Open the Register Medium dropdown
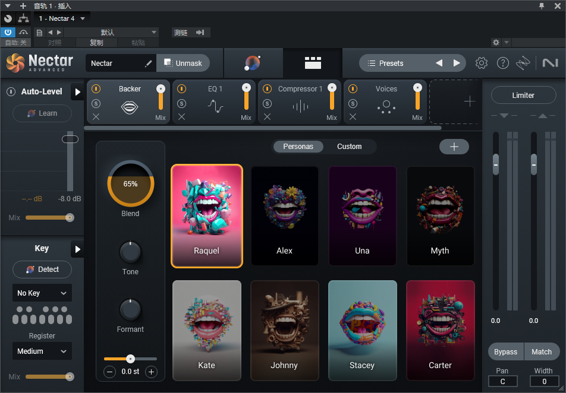The width and height of the screenshot is (566, 393). click(42, 351)
